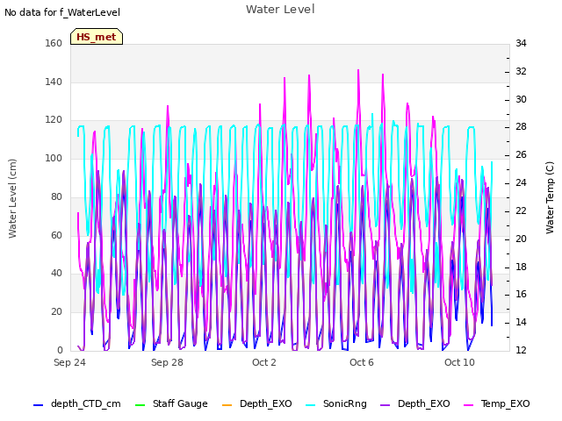Click the Water Level chart title
The width and height of the screenshot is (562, 421).
click(x=280, y=10)
